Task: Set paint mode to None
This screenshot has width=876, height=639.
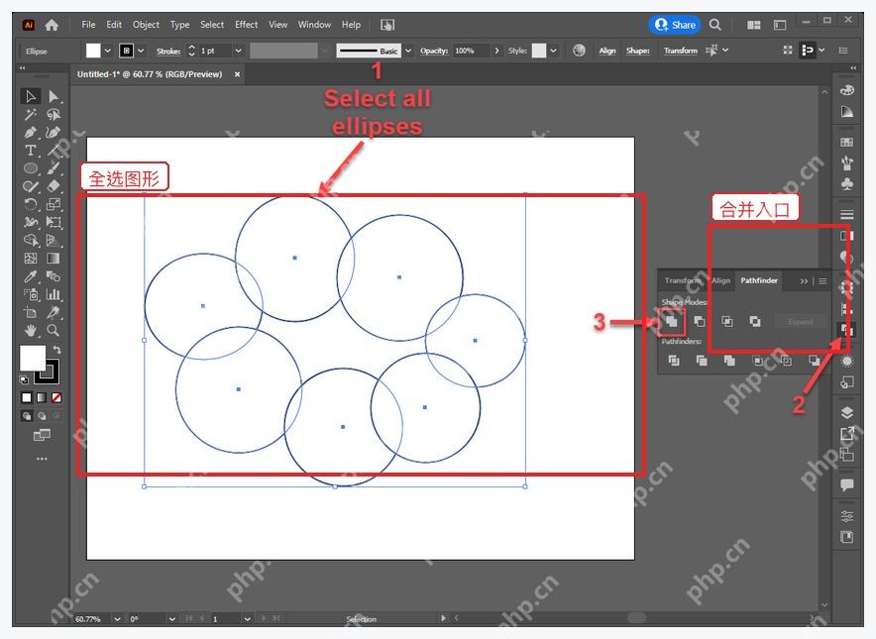Action: coord(56,397)
